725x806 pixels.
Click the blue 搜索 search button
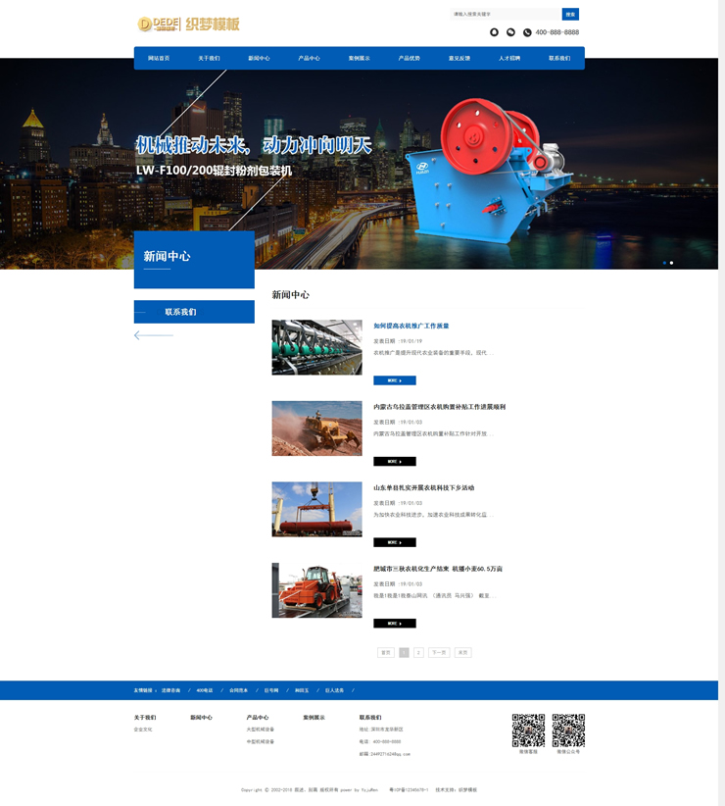pyautogui.click(x=570, y=14)
